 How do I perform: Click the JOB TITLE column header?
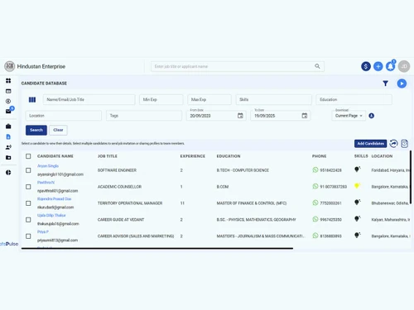point(108,156)
